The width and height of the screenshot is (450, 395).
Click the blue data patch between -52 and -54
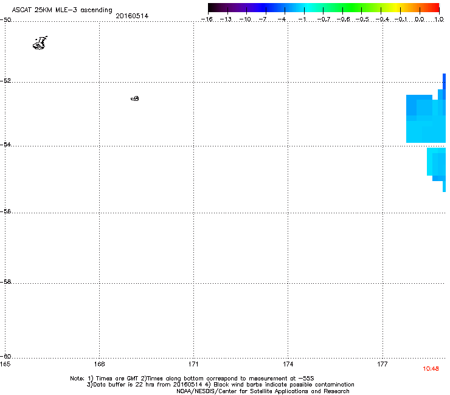tap(426, 118)
